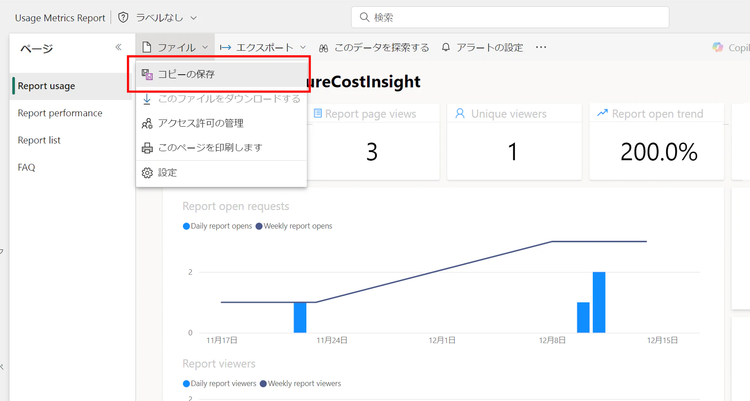Viewport: 750px width, 401px height.
Task: Click the printer icon in file menu
Action: coord(147,148)
